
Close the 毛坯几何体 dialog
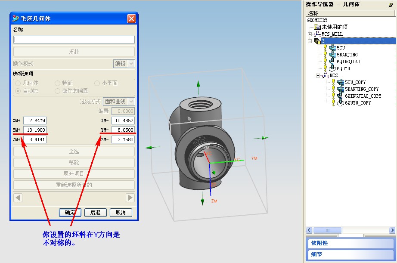pos(131,19)
